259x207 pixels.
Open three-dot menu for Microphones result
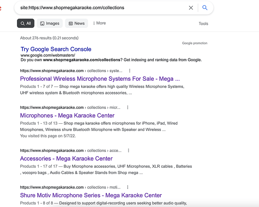(x=127, y=108)
